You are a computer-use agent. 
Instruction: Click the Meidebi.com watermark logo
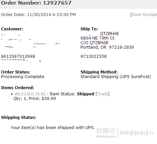[x=106, y=133]
